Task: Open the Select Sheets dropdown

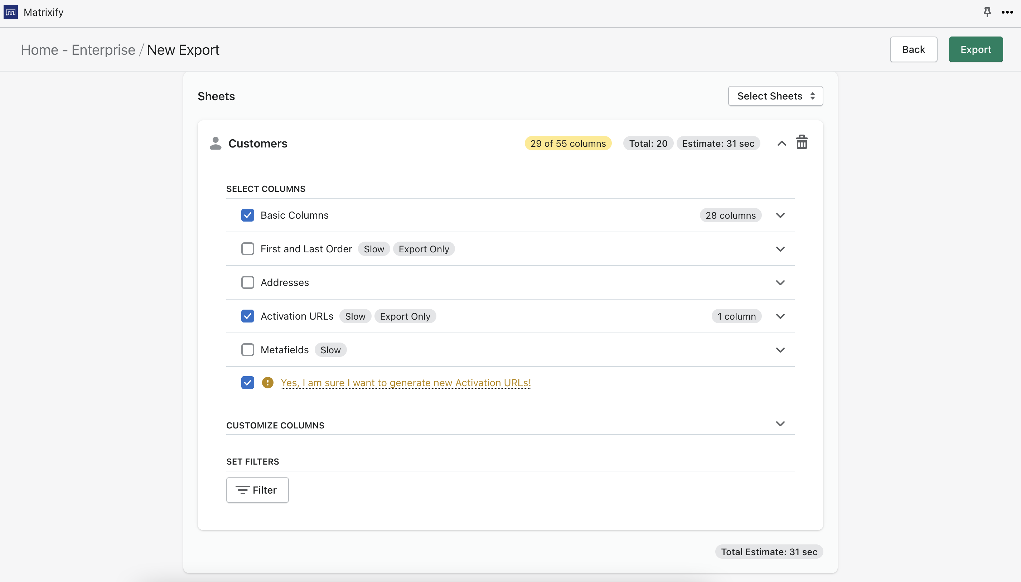Action: [775, 96]
